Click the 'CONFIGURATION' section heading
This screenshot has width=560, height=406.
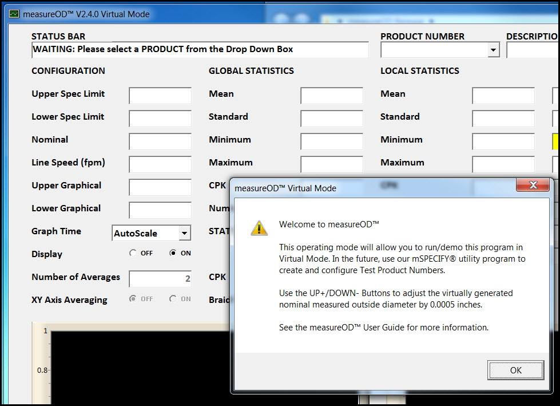[x=68, y=71]
